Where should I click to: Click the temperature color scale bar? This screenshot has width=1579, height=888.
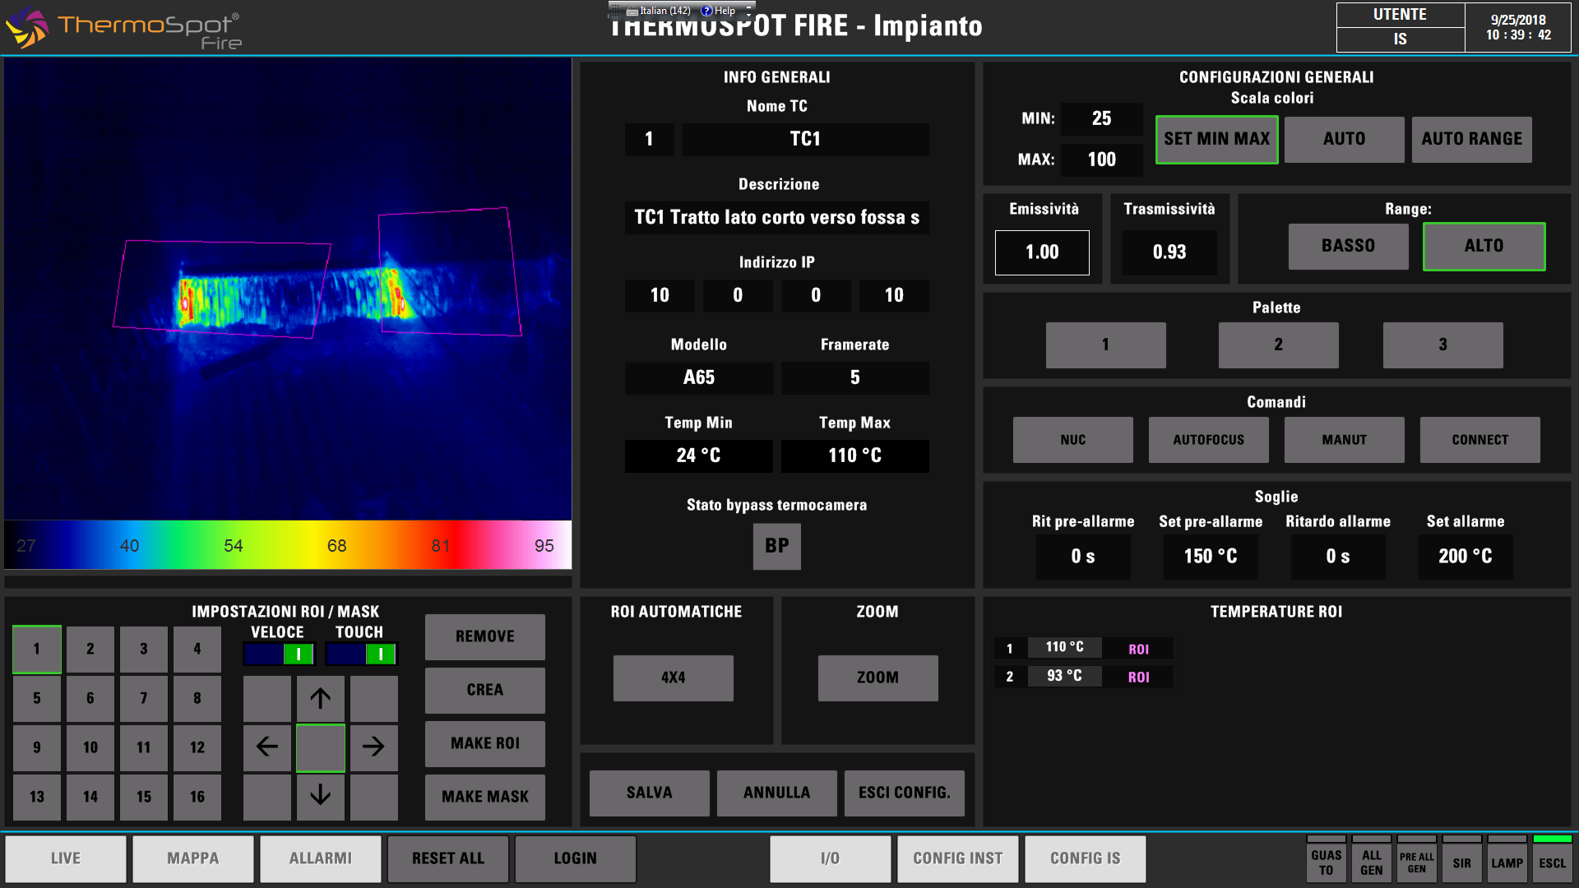pyautogui.click(x=288, y=544)
